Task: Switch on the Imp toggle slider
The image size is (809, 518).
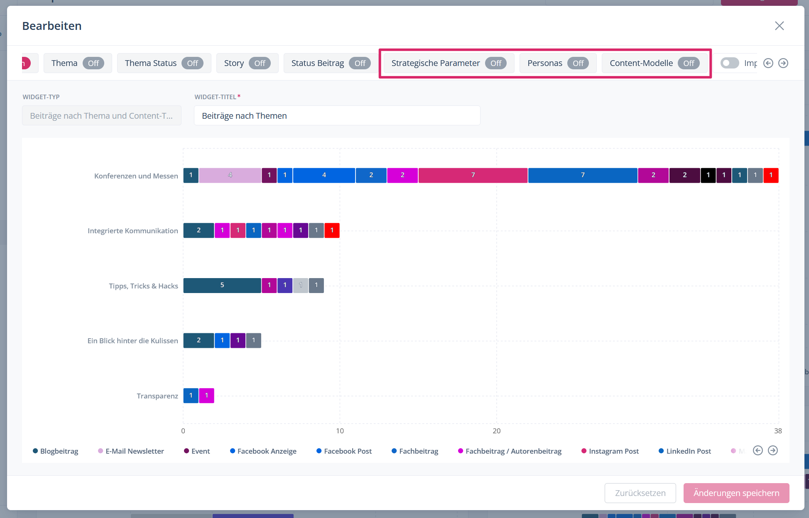Action: (x=730, y=63)
